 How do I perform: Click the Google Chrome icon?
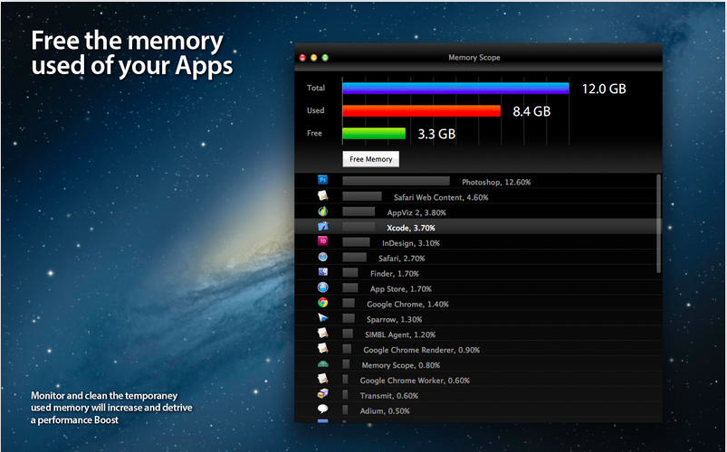(x=322, y=303)
